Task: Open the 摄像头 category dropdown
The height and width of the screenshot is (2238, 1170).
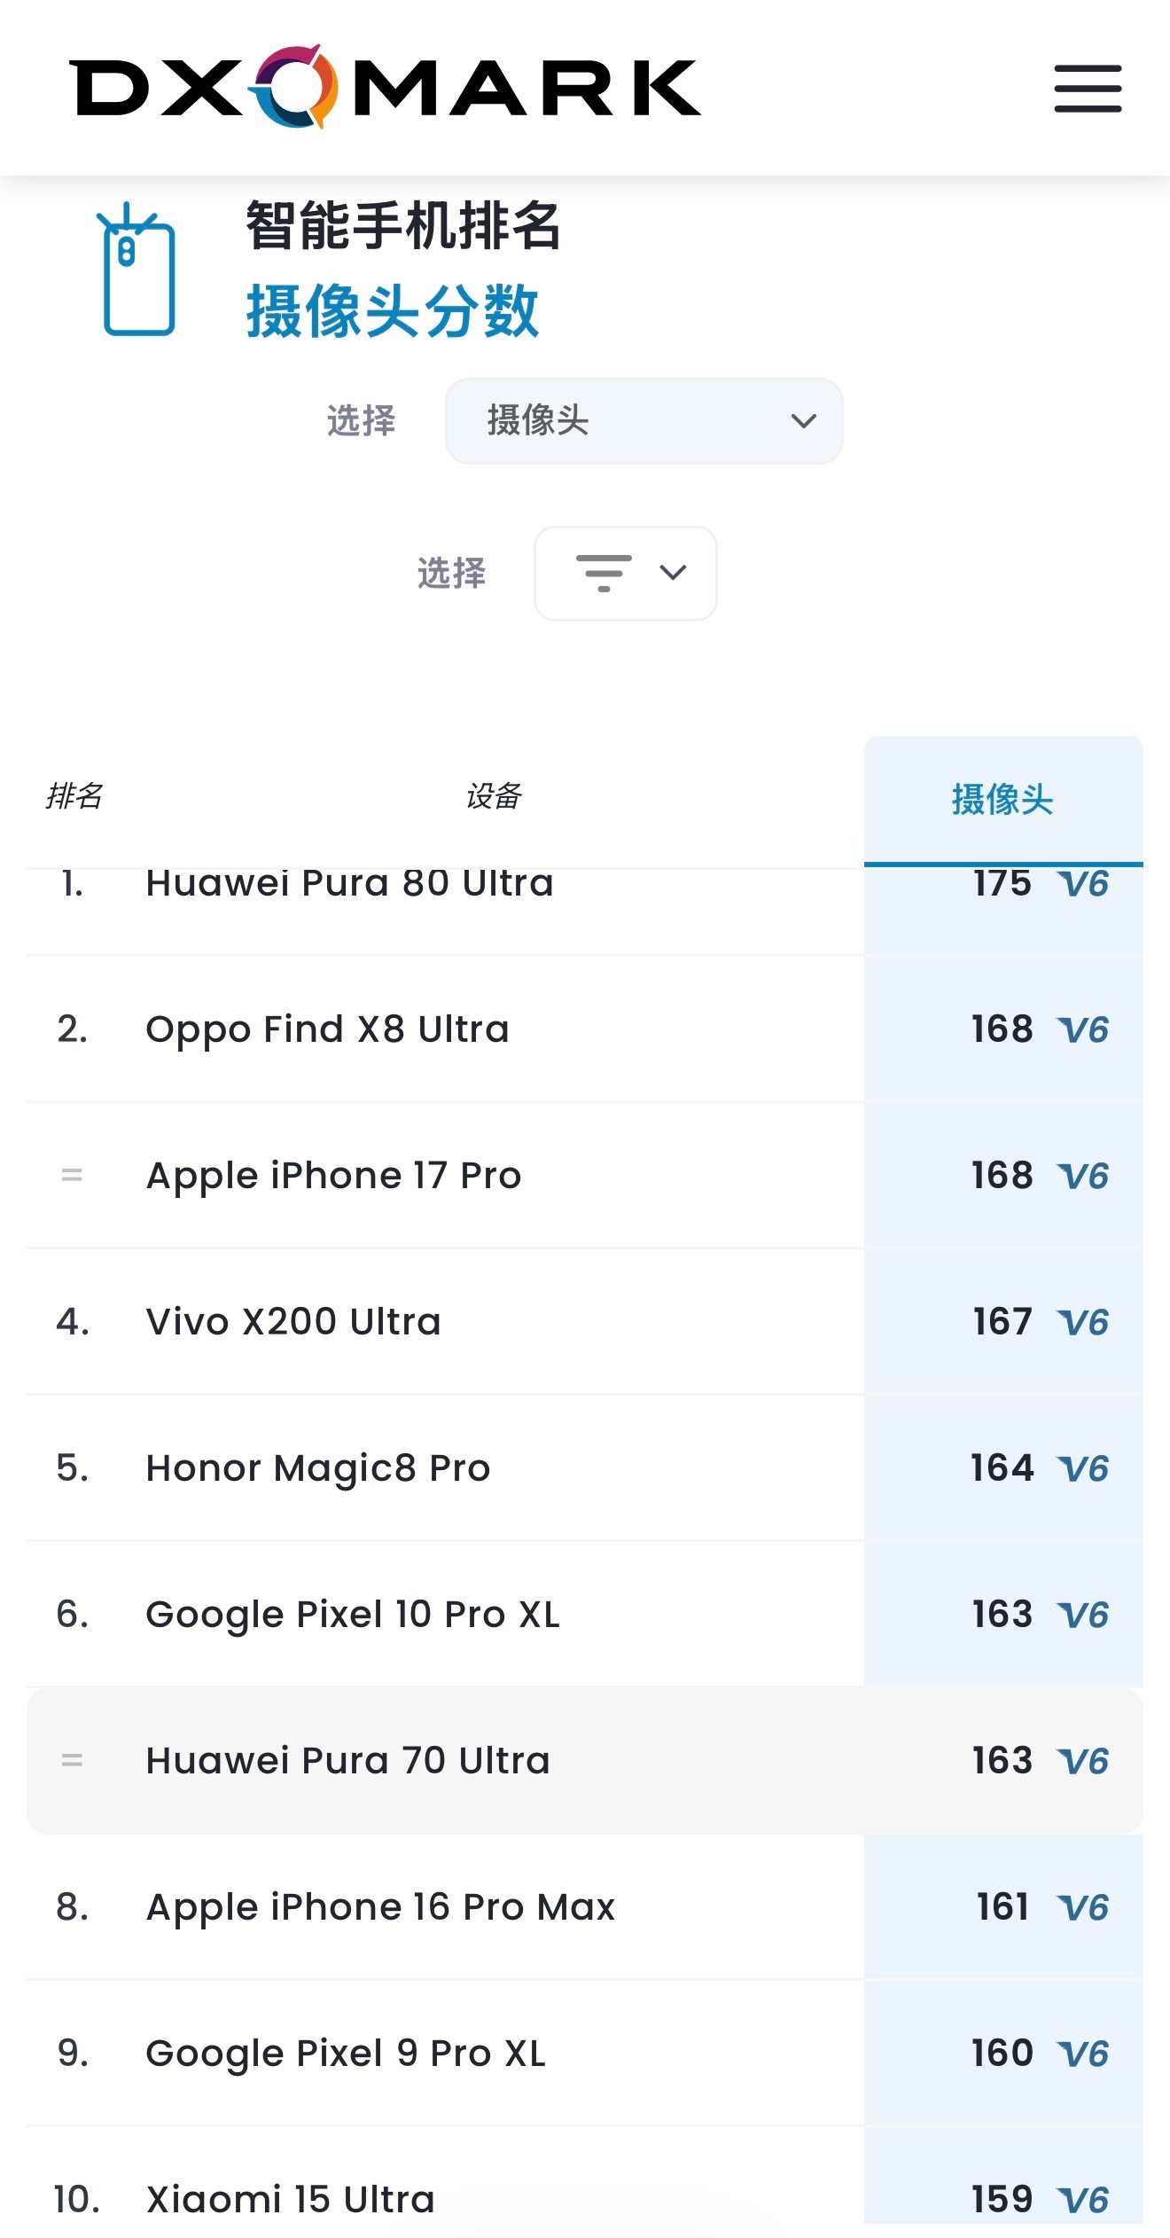Action: [643, 421]
